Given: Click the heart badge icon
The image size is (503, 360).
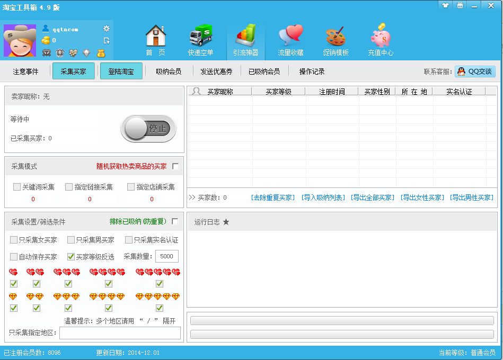Looking at the screenshot, I should point(73,53).
